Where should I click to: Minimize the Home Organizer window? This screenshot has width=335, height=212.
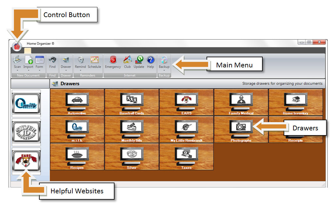302,42
